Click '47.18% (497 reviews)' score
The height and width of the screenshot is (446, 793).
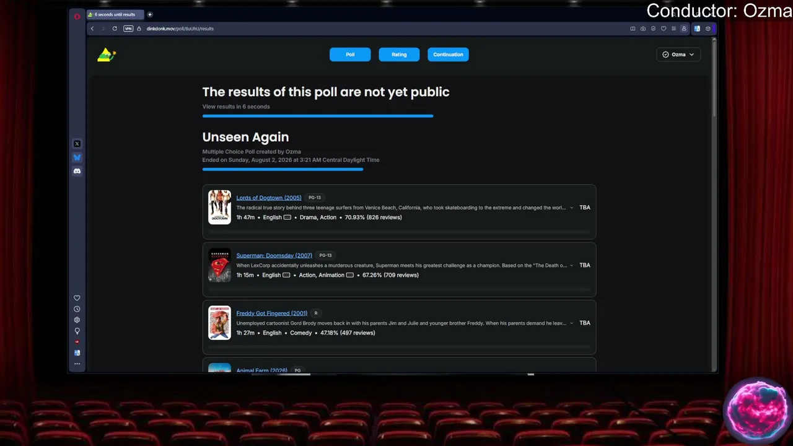tap(348, 333)
